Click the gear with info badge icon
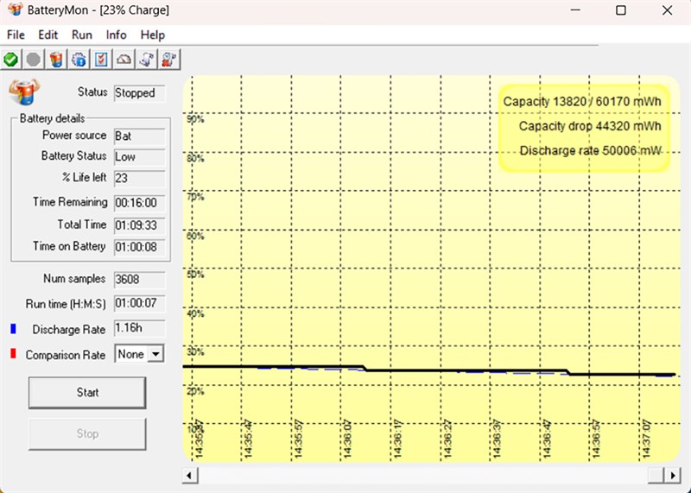This screenshot has width=691, height=493. (79, 60)
